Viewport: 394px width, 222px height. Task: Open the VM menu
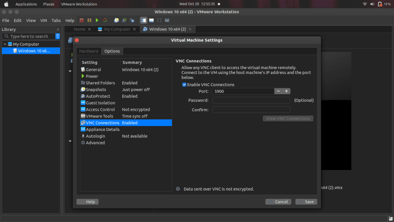tap(44, 20)
